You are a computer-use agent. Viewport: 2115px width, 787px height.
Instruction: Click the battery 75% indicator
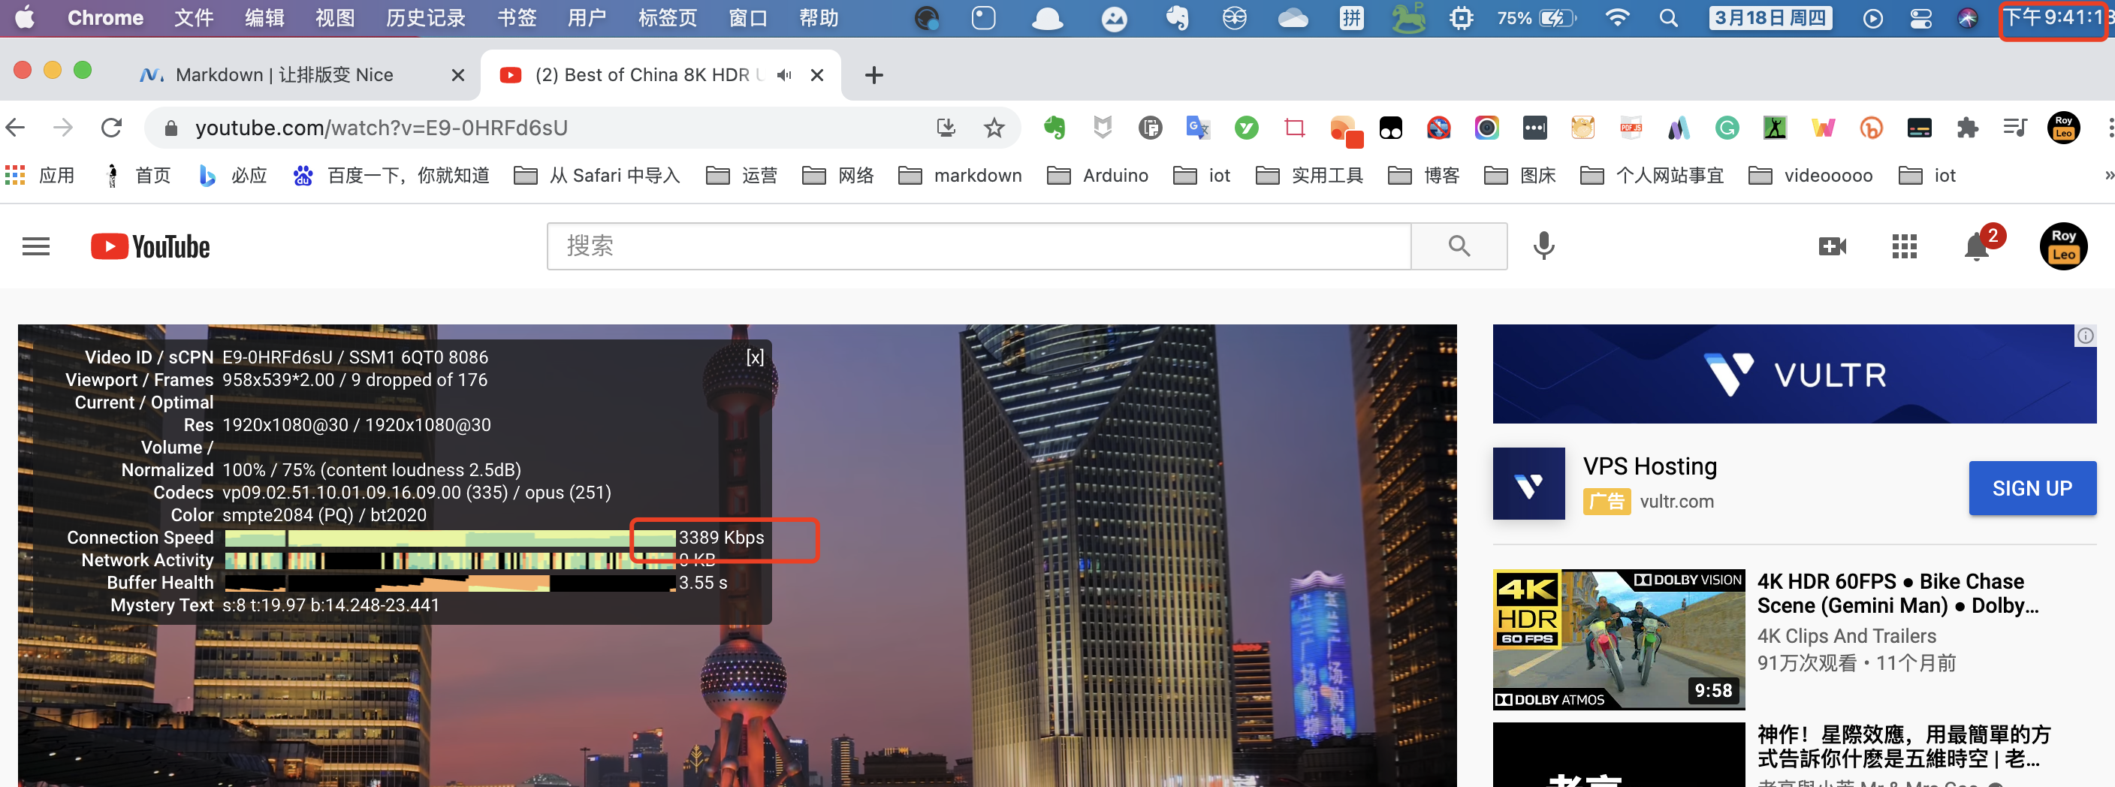1535,18
